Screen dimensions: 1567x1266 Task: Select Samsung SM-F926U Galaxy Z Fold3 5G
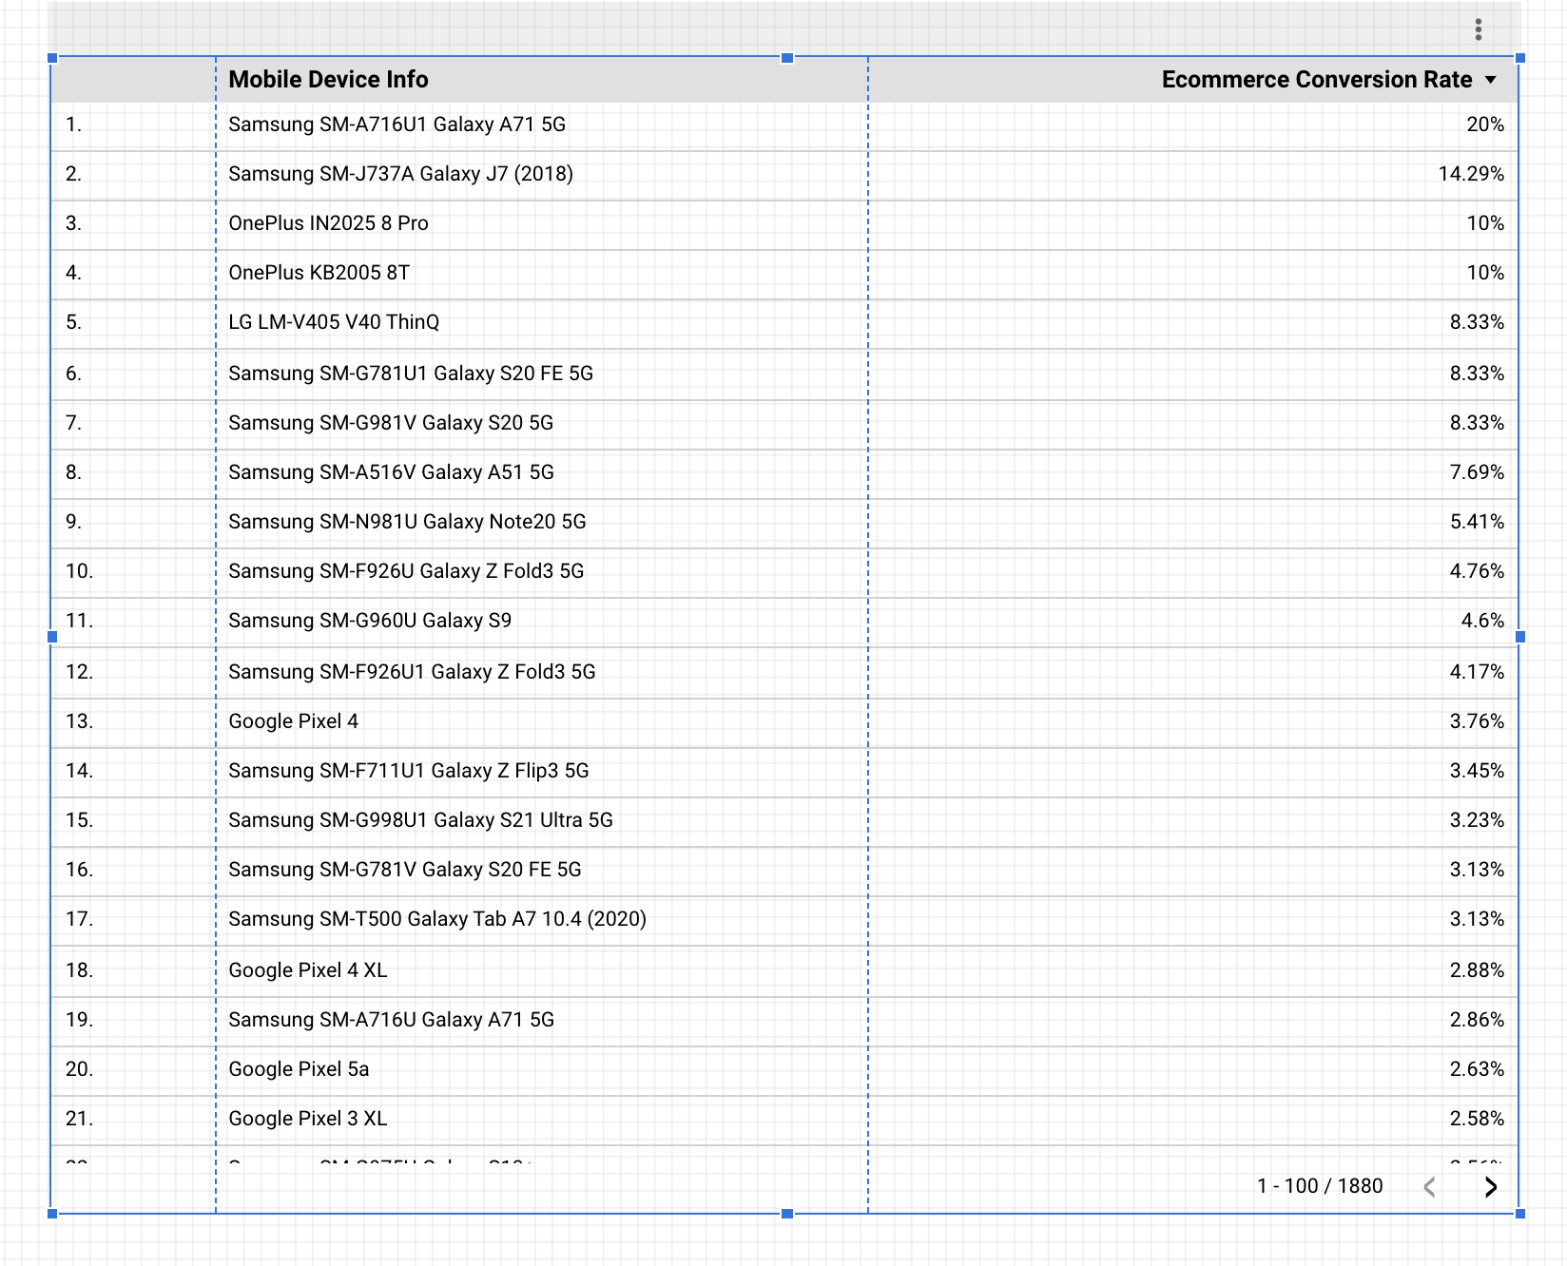pos(784,572)
